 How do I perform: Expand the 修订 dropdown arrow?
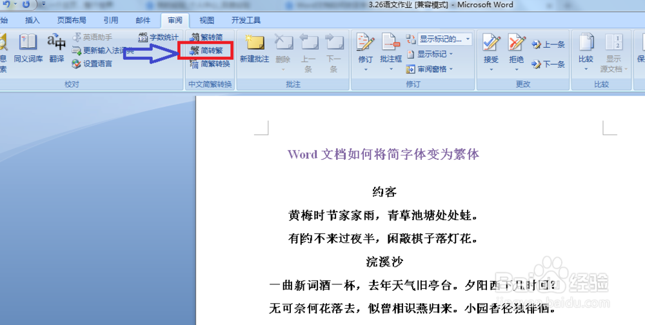[x=365, y=70]
